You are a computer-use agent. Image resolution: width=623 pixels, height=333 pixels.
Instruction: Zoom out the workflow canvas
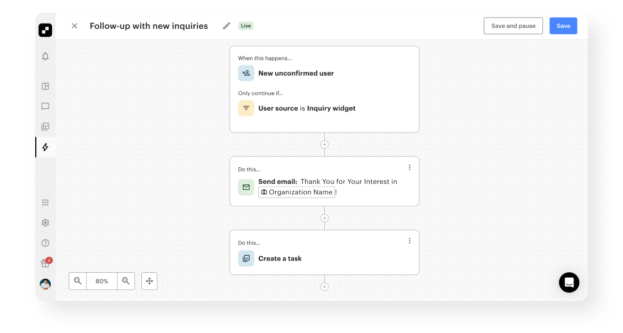tap(78, 281)
